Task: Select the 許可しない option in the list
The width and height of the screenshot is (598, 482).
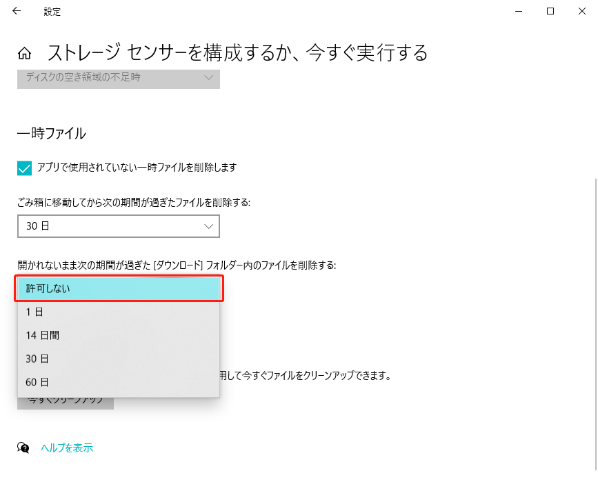Action: coord(118,288)
